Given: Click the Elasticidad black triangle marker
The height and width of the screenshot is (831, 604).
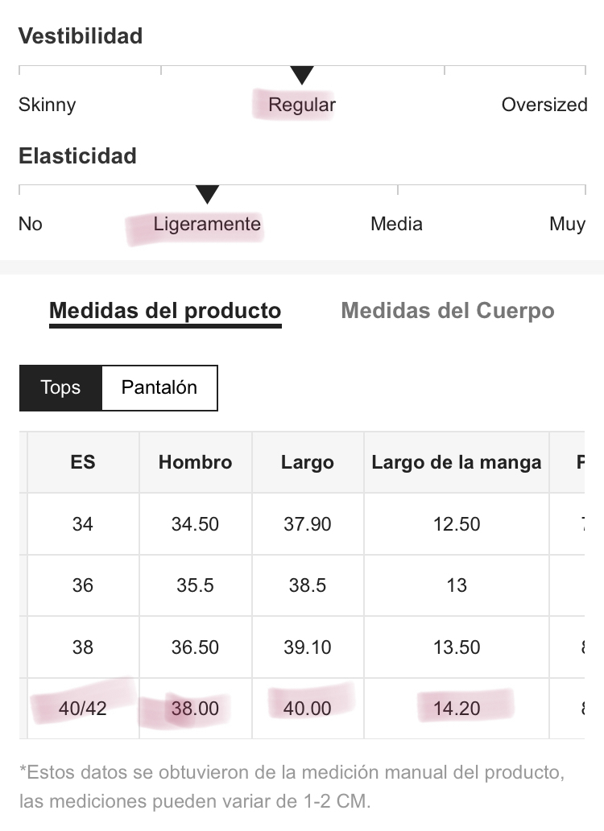Looking at the screenshot, I should (x=207, y=195).
